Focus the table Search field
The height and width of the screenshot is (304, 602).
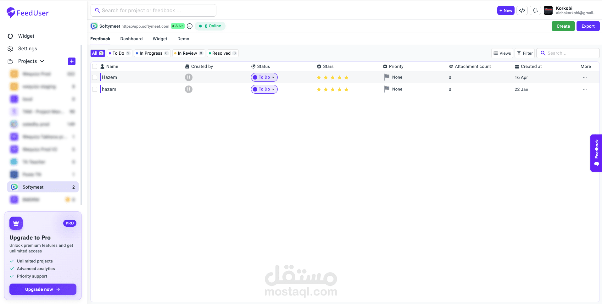(x=568, y=53)
